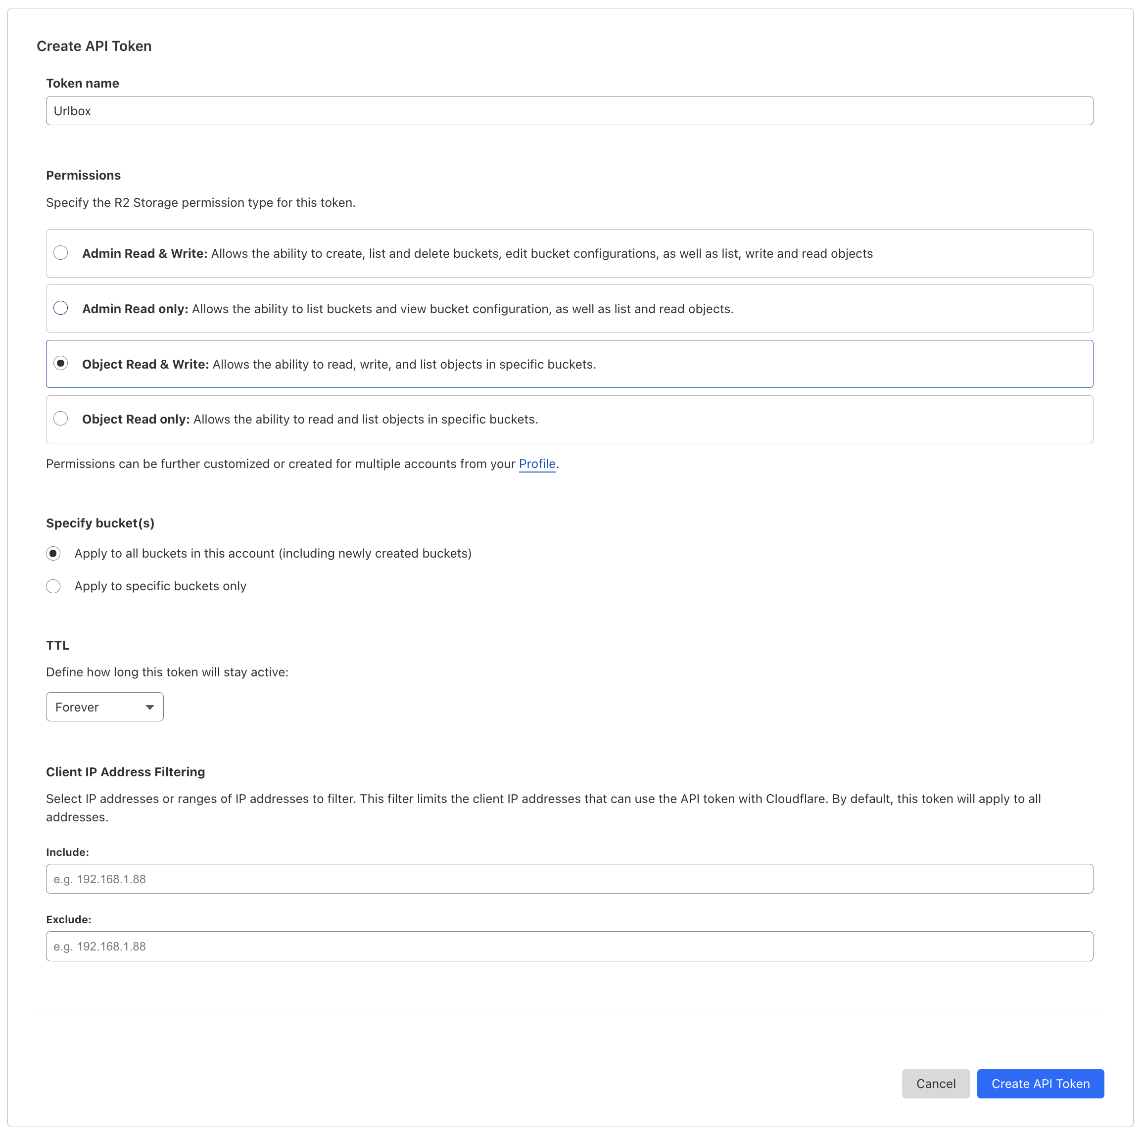1142x1137 pixels.
Task: Choose Apply to specific buckets only
Action: coord(53,586)
